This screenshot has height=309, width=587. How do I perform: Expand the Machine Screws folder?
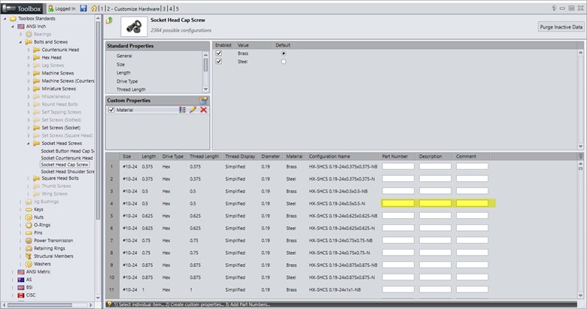pyautogui.click(x=29, y=73)
